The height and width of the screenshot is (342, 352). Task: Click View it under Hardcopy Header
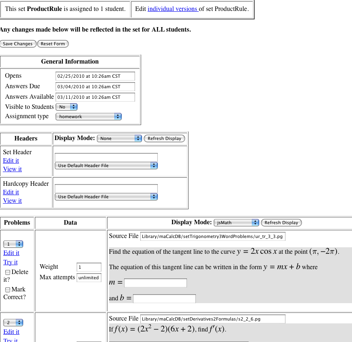coord(12,201)
